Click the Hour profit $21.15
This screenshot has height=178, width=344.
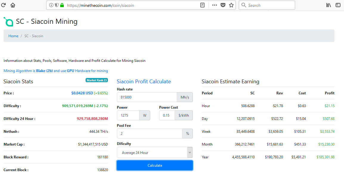[x=329, y=106]
